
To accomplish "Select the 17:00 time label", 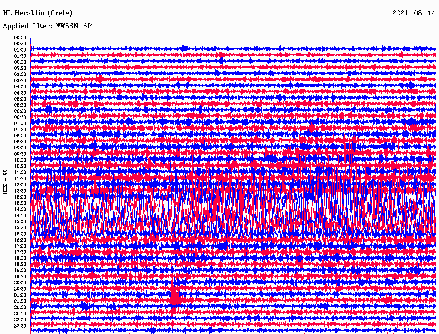I will tap(20, 246).
